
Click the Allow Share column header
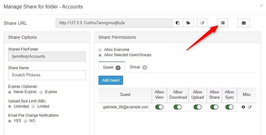point(214,95)
